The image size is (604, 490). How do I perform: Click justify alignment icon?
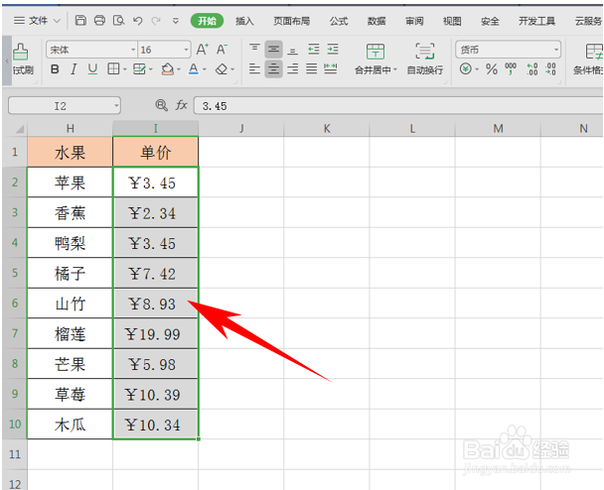tap(312, 69)
